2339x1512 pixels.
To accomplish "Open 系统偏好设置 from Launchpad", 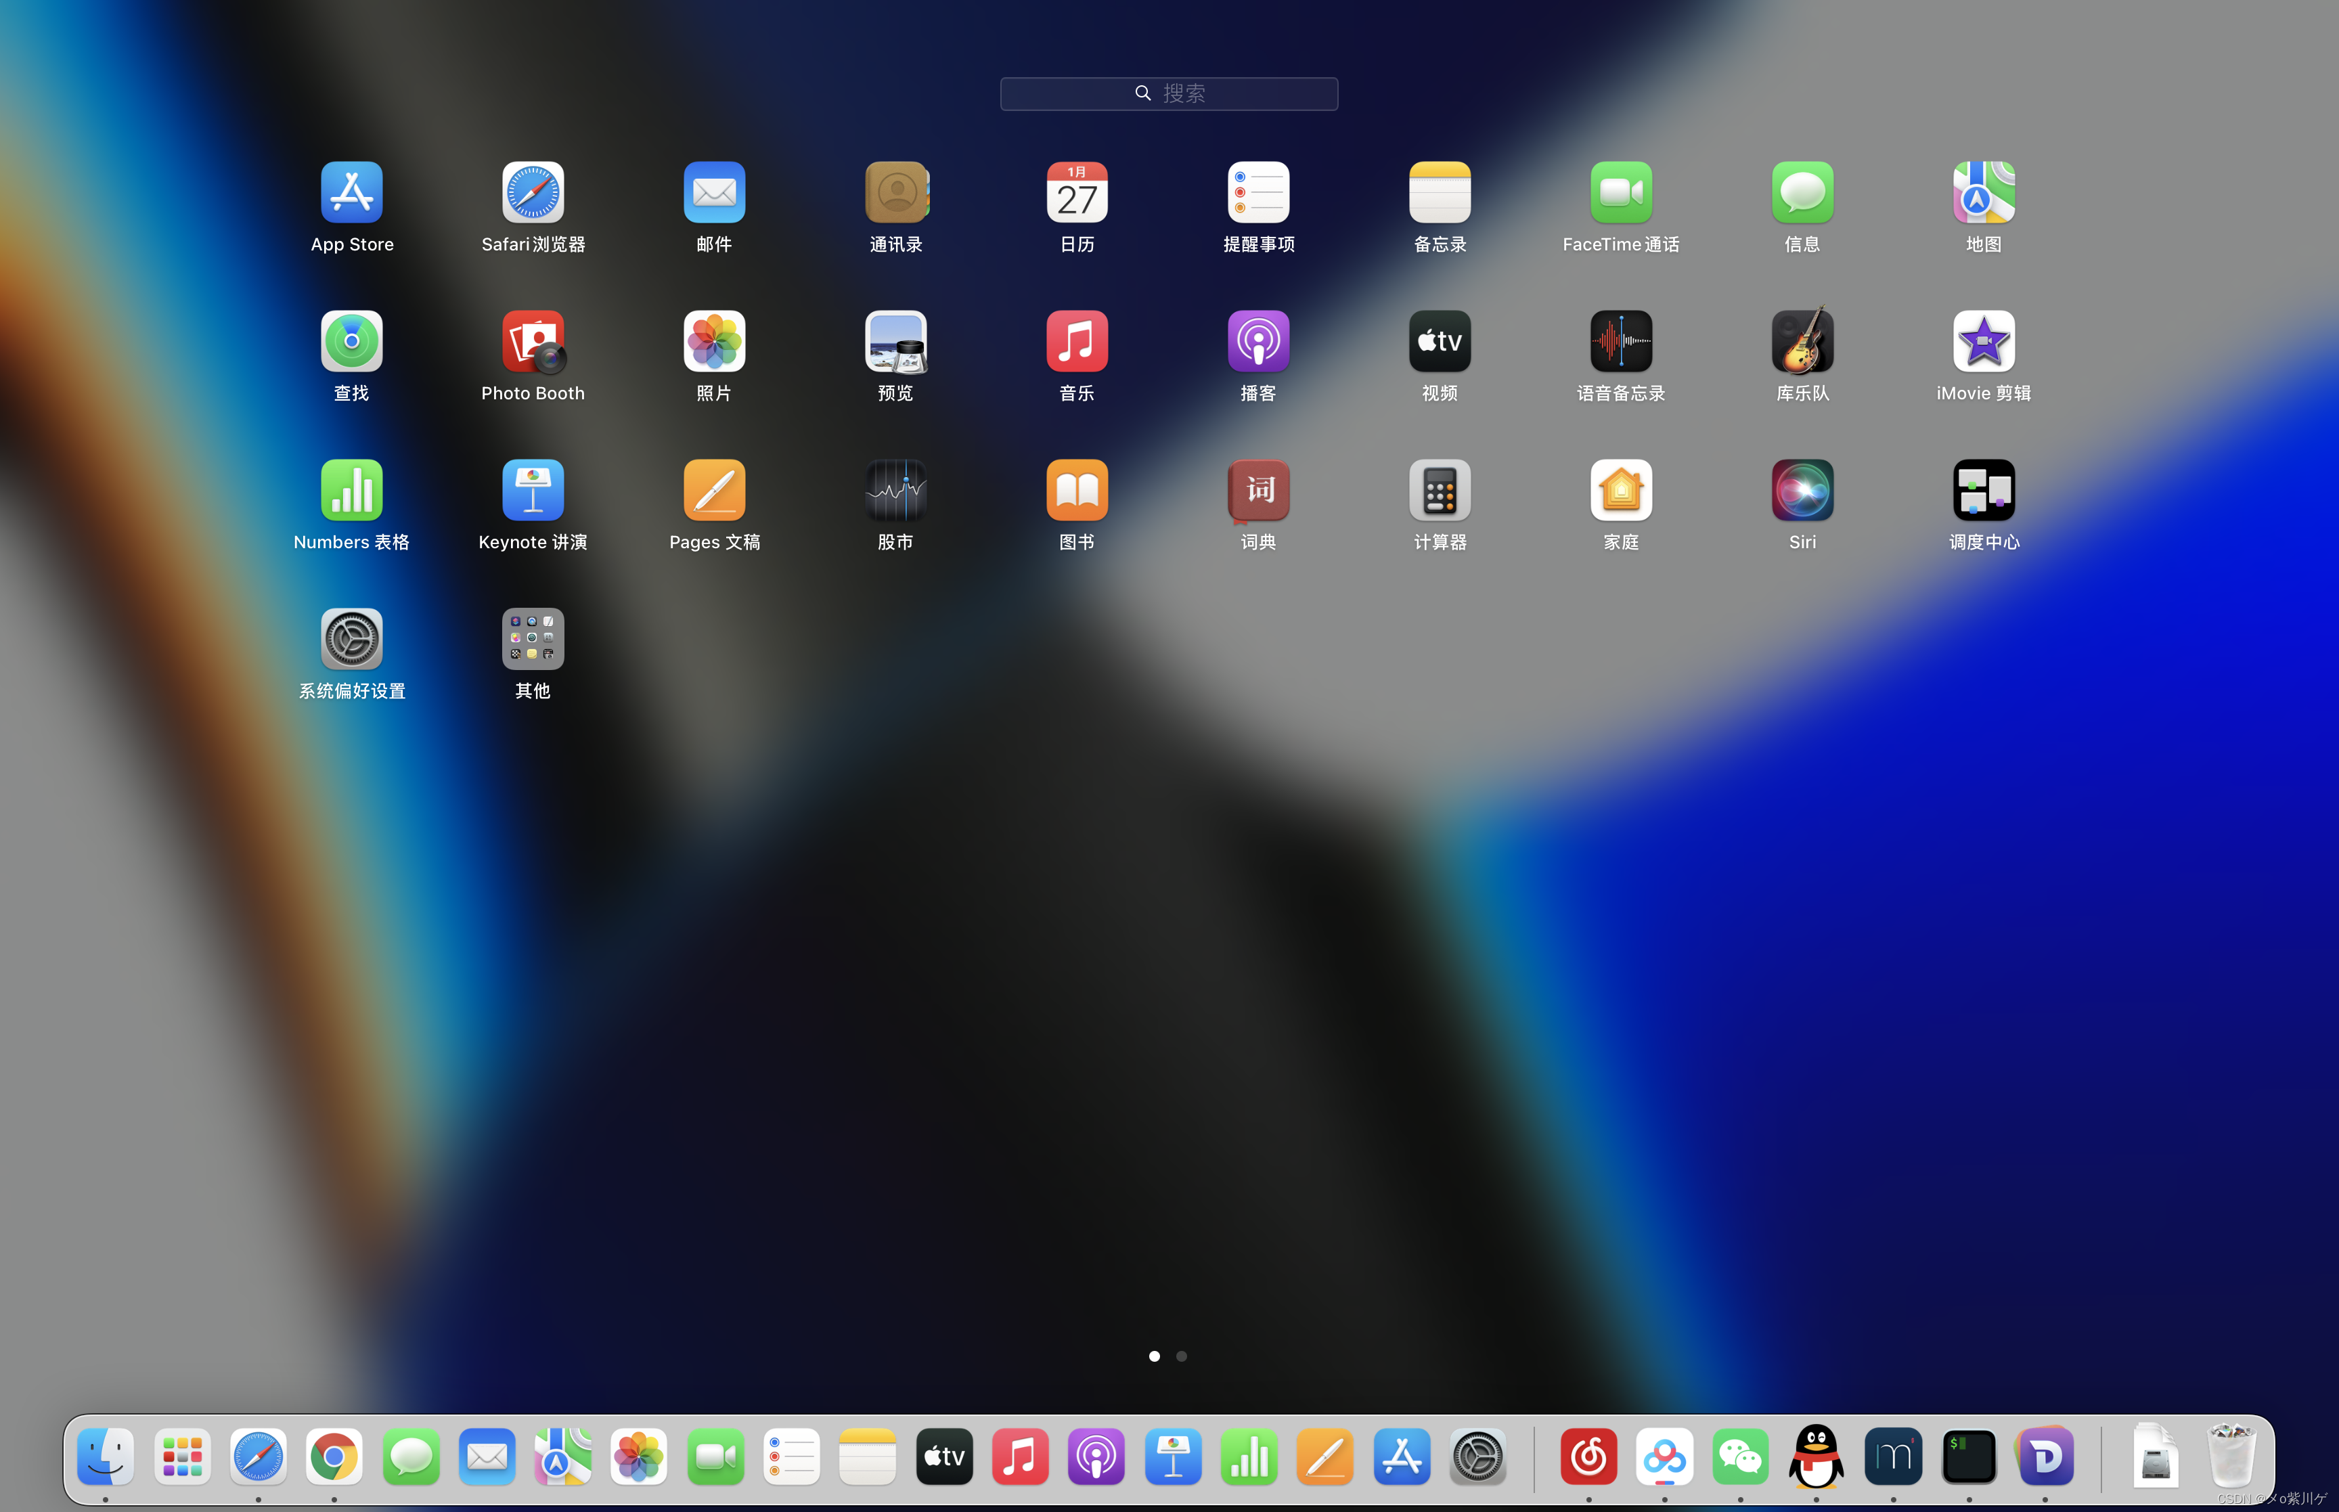I will [x=351, y=639].
